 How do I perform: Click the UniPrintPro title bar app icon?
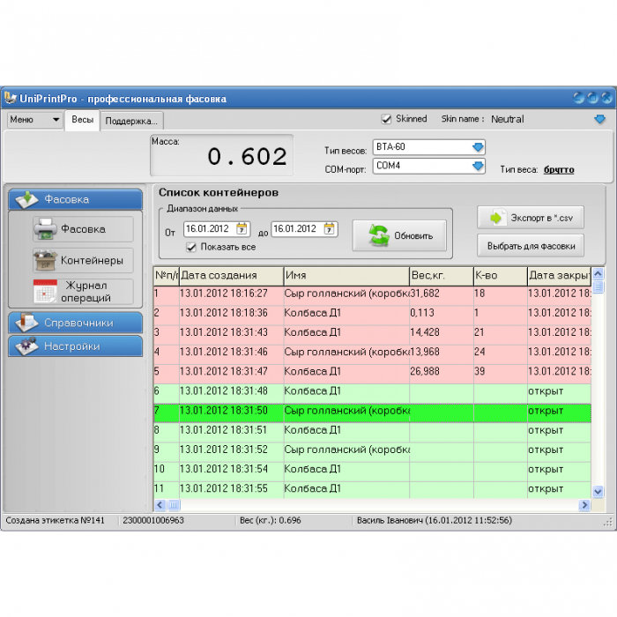10,98
